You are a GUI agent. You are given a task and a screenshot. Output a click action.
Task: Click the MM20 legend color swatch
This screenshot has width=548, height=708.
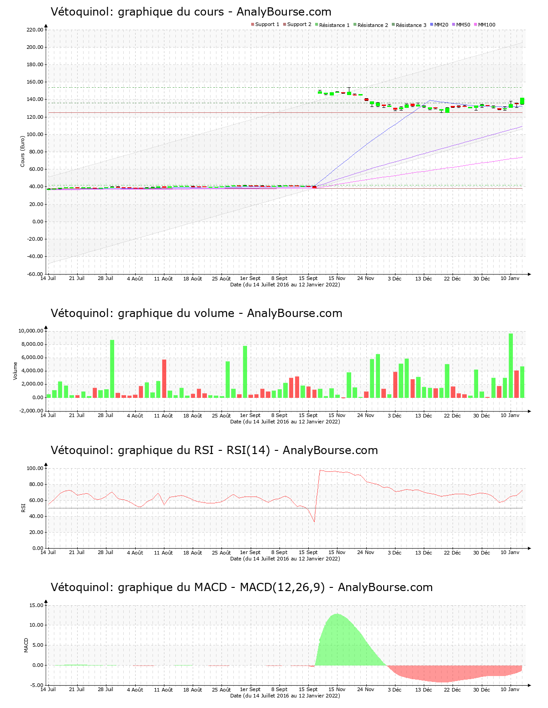(432, 25)
